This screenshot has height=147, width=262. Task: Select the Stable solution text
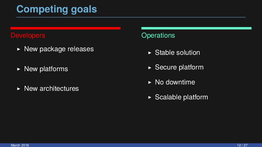click(x=177, y=53)
